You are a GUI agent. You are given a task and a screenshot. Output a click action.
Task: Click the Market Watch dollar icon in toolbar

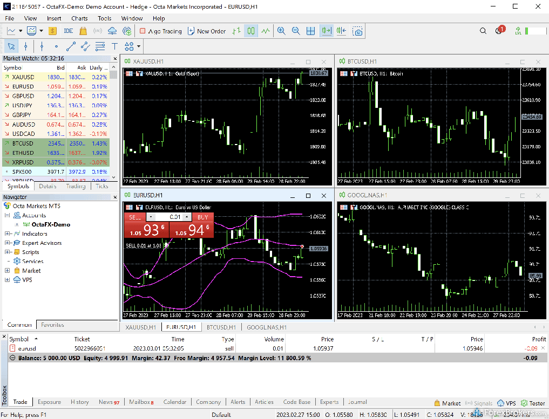tap(52, 31)
